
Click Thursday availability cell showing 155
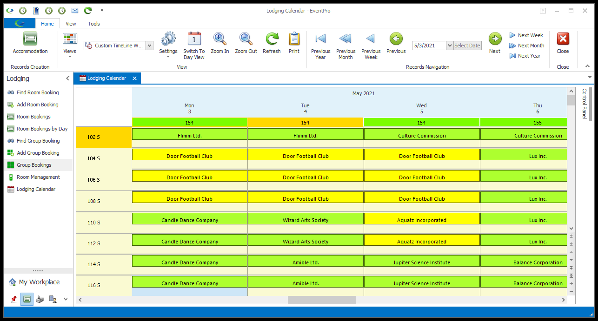[524, 122]
